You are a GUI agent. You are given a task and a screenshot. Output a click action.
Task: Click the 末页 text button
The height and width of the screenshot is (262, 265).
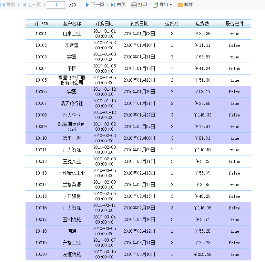tap(121, 5)
